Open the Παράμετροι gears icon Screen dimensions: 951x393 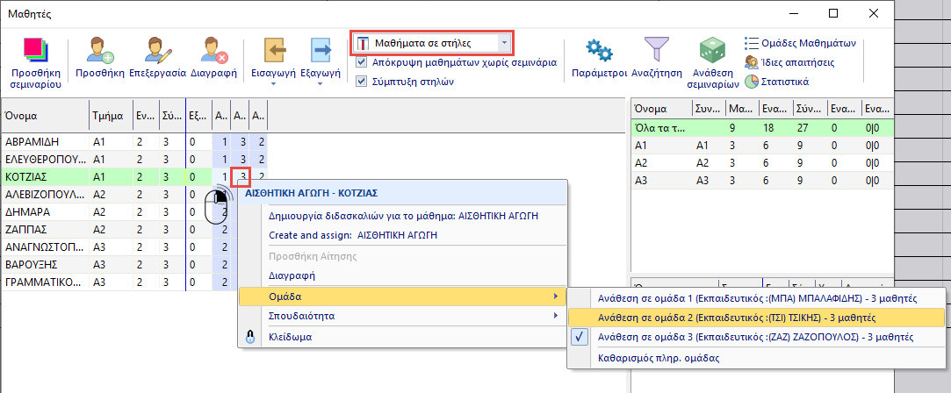(598, 50)
